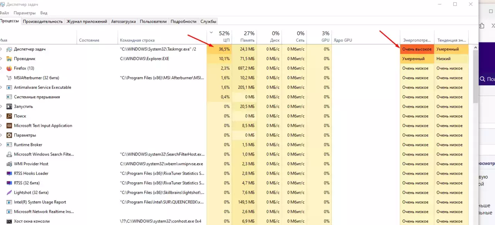Click the Microsoft Text Input Application icon
The height and width of the screenshot is (225, 495).
click(x=9, y=125)
